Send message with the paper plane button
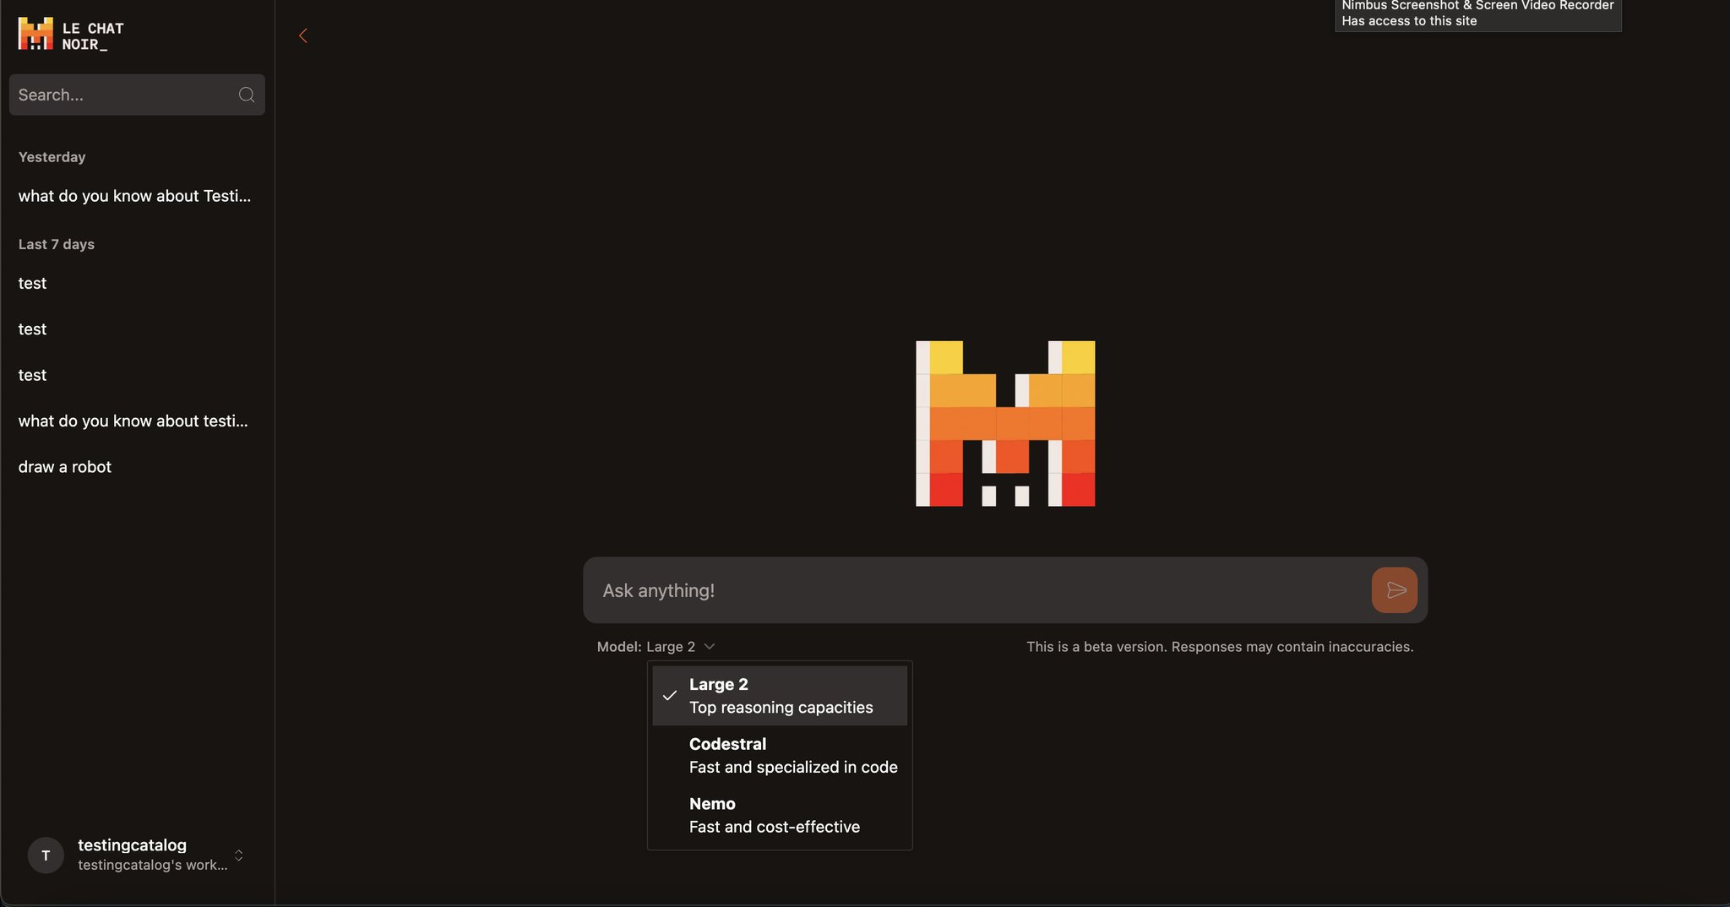The image size is (1730, 907). 1395,590
